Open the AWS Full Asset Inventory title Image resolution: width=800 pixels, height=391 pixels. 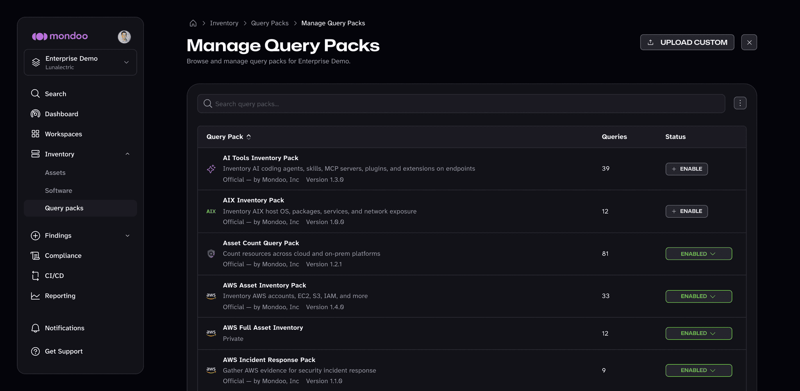(263, 327)
